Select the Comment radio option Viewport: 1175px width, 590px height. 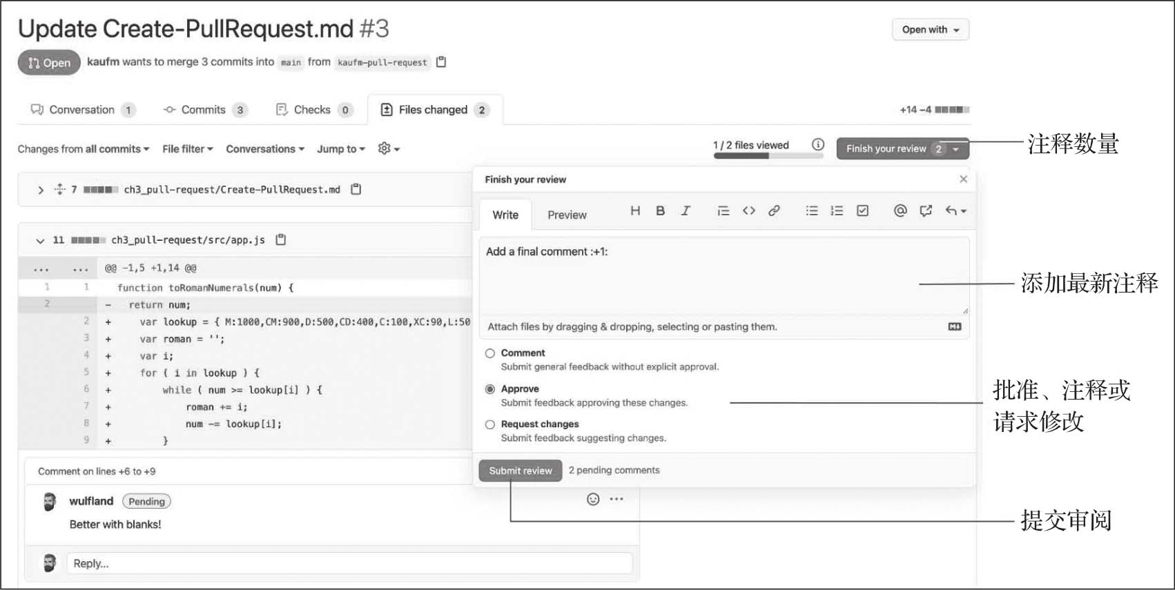click(x=490, y=353)
